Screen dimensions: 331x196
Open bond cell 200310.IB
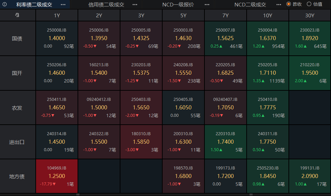click(x=183, y=142)
